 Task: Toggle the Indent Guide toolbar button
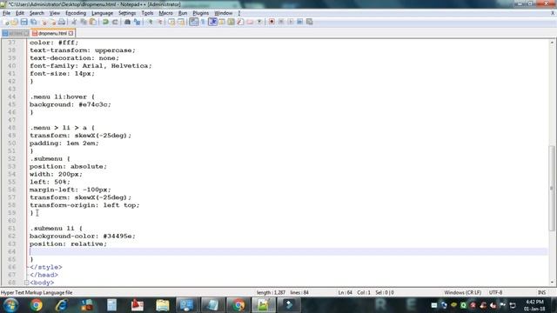click(212, 22)
